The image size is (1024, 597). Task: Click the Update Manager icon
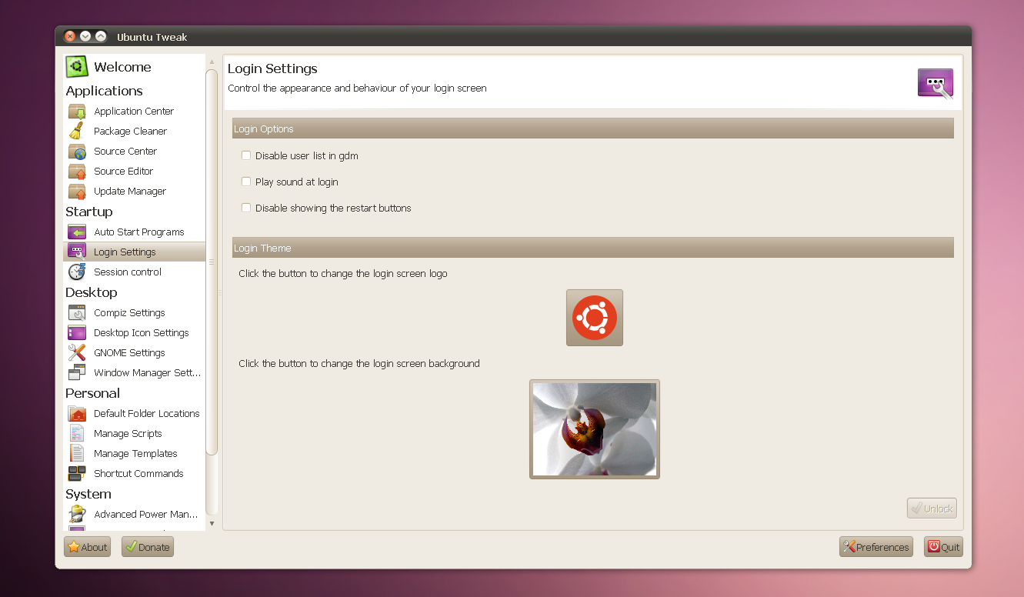click(x=77, y=192)
